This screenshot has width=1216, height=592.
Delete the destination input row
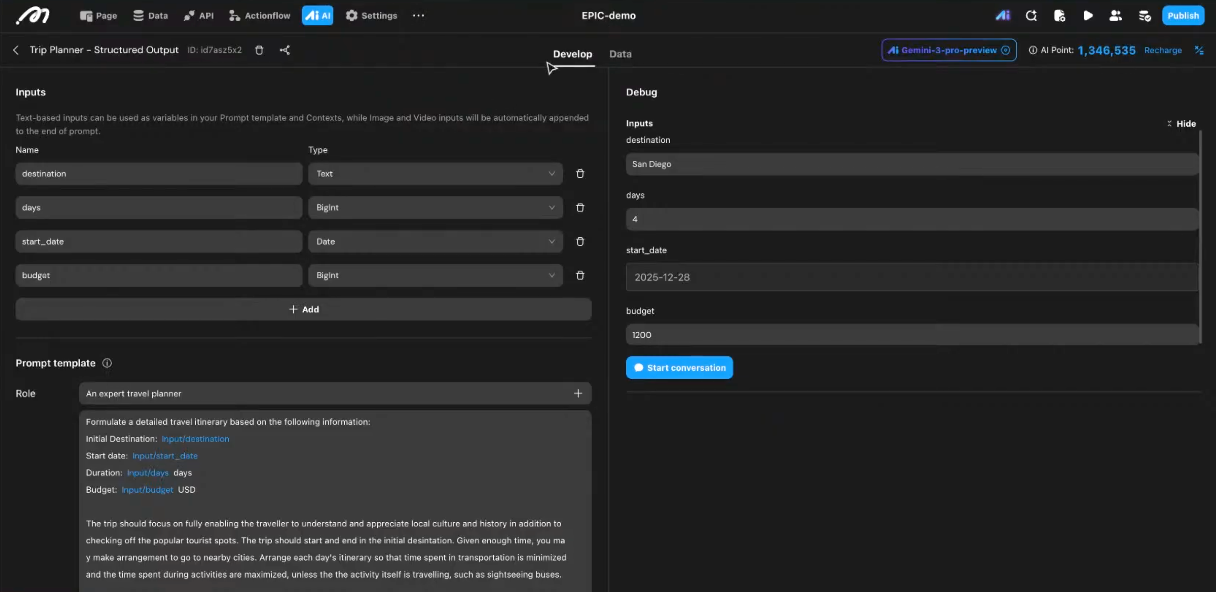(580, 174)
